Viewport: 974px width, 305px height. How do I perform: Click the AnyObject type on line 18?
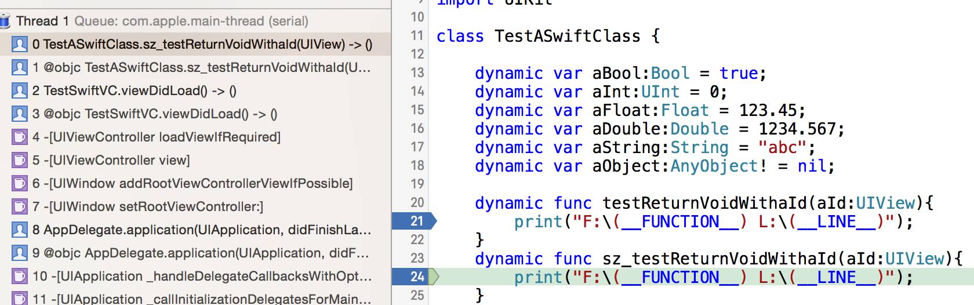click(714, 166)
